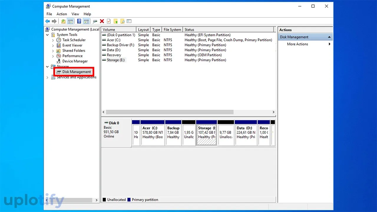377x212 pixels.
Task: Click the Disk 0 Basic 931,50 GB label
Action: [x=116, y=132]
